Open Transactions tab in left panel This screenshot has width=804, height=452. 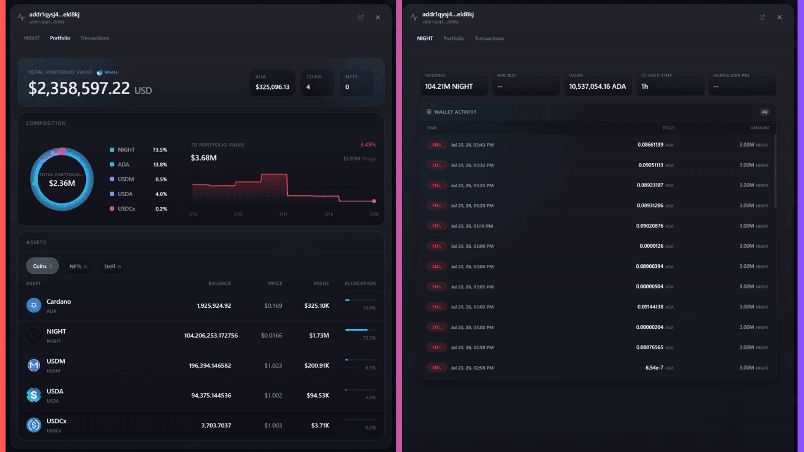tap(95, 38)
